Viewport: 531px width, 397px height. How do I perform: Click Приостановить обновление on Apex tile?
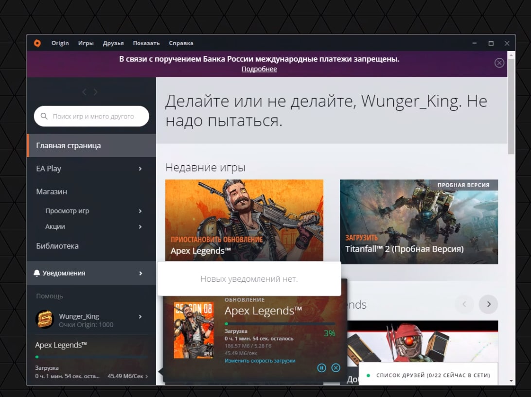click(x=217, y=239)
